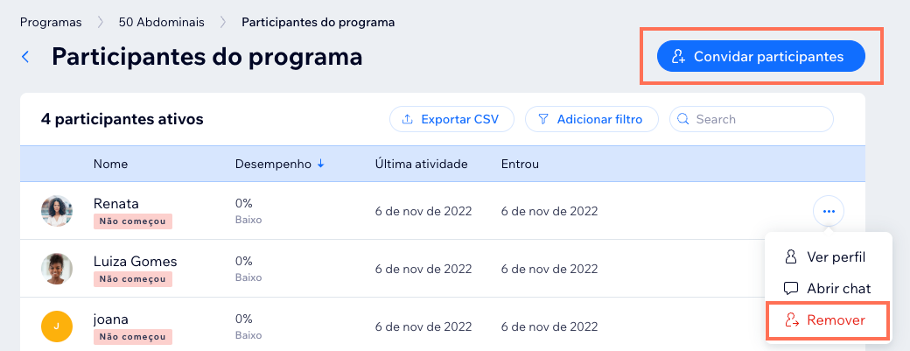Open Renata's three-dot actions menu
Screen dimensions: 910x351
829,211
